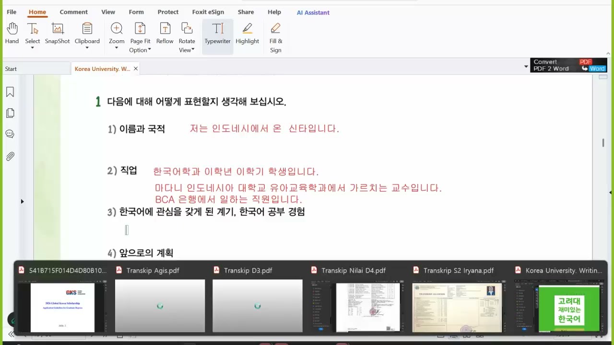The height and width of the screenshot is (345, 614).
Task: Switch to the Home ribbon tab
Action: (37, 12)
